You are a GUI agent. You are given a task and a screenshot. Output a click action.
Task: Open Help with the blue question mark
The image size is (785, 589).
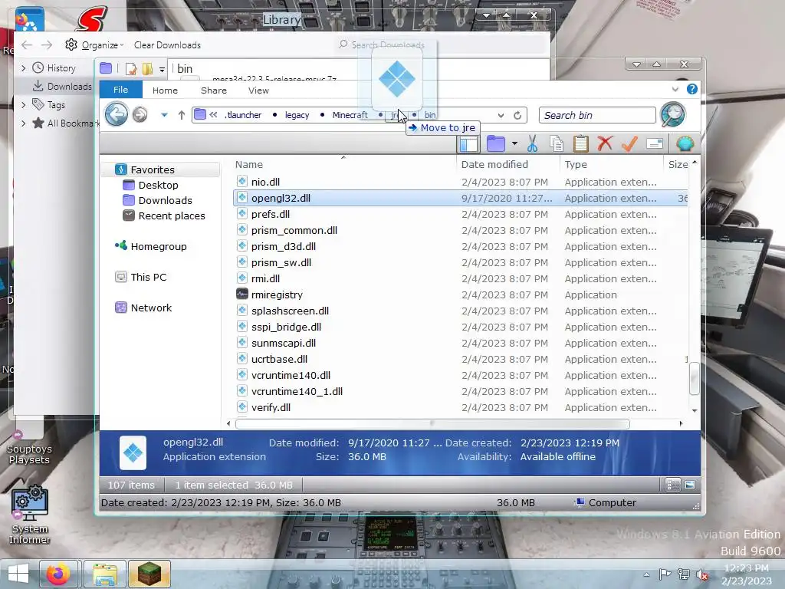[692, 89]
